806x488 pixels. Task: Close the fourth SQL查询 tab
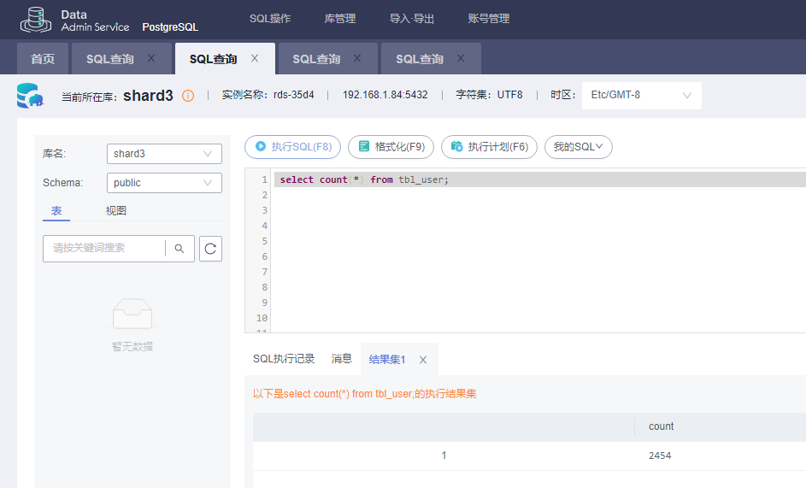(461, 59)
